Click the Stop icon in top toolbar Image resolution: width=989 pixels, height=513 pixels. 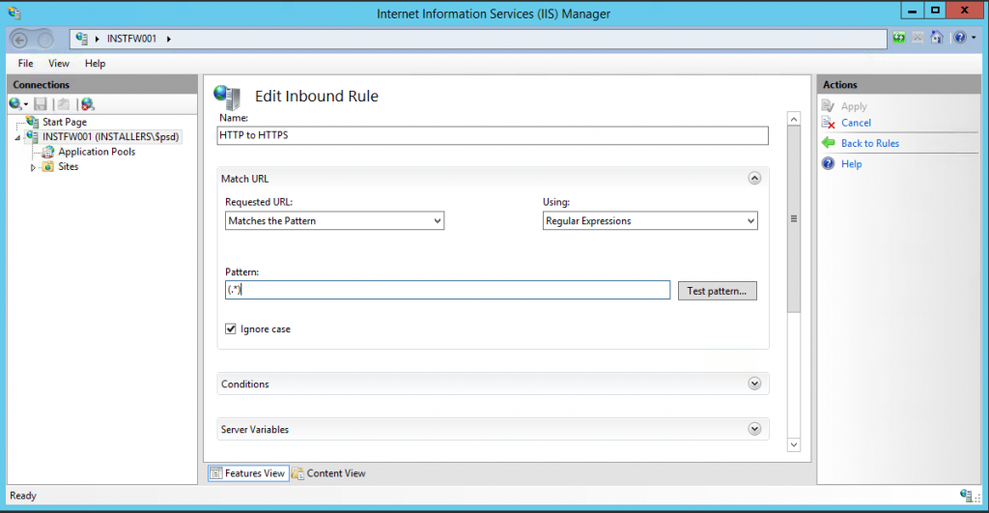click(918, 38)
